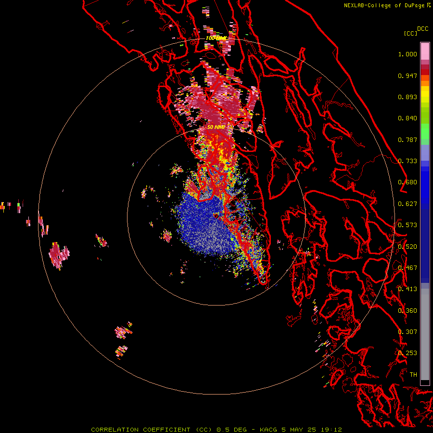The height and width of the screenshot is (433, 433).
Task: Click the 19:12 timestamp
Action: tap(331, 430)
